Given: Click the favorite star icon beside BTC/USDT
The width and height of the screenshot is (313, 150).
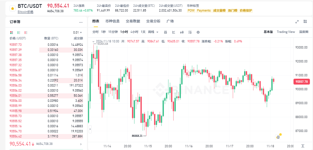Looking at the screenshot, I should point(13,8).
